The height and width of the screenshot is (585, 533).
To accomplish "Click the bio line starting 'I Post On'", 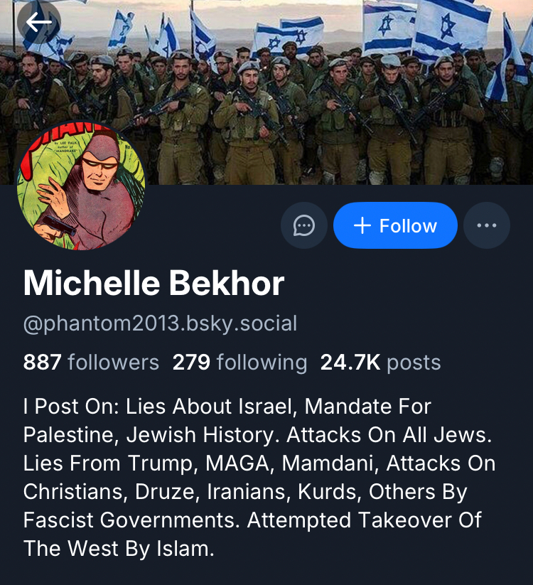I will tap(227, 407).
